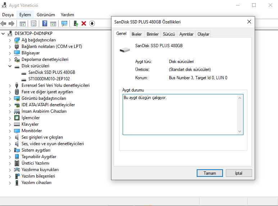
Task: Select SanDisk SSD PLUS 480GB tree item
Action: pos(52,72)
